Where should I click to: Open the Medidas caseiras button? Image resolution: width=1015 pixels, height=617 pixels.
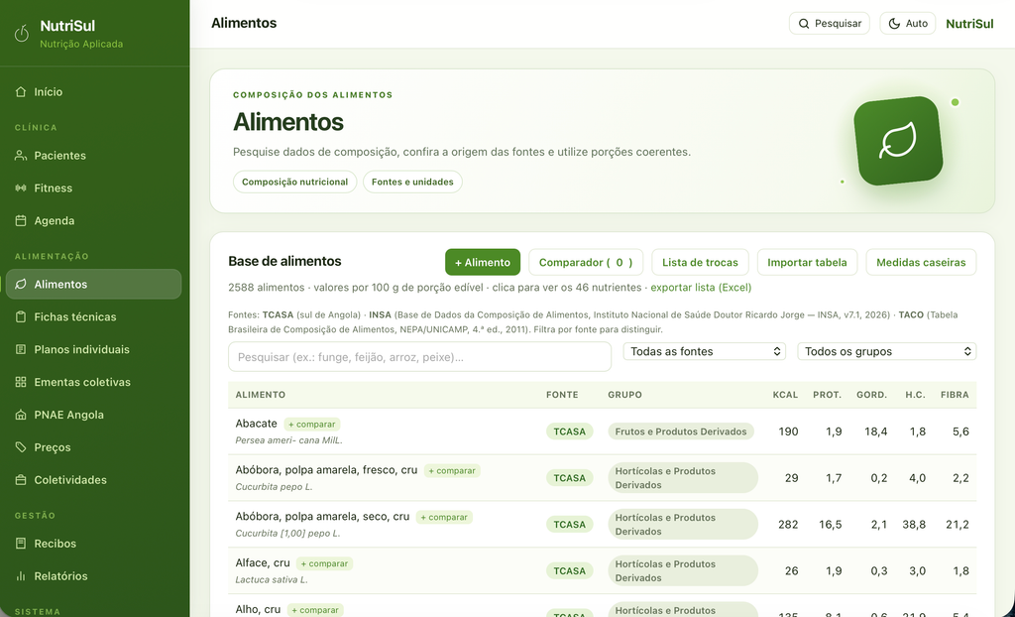point(921,263)
